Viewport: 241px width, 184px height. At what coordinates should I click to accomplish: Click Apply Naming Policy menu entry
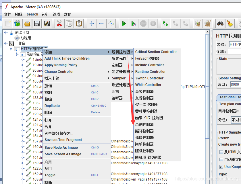point(76,65)
